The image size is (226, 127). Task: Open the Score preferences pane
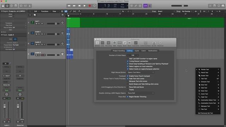tap(125, 43)
